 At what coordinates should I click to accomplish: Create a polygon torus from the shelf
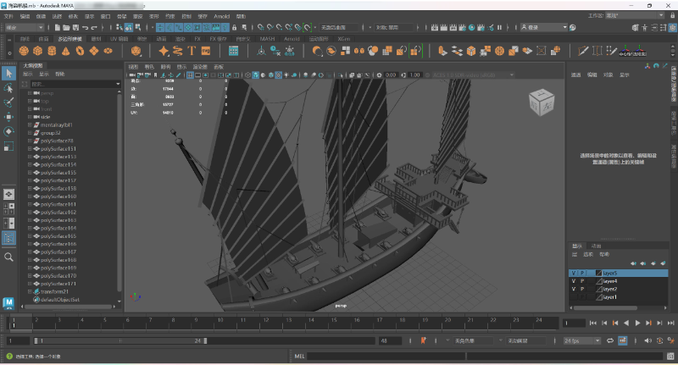(x=80, y=51)
